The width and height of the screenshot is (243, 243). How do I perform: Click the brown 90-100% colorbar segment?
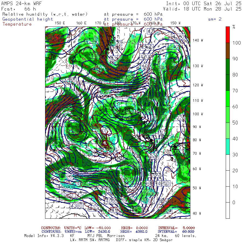(228, 51)
